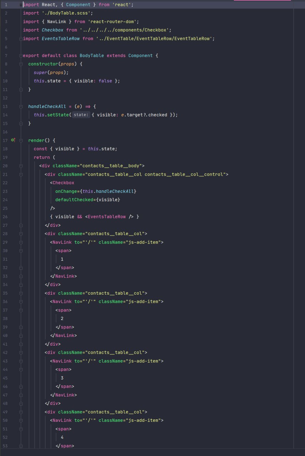Click the span text '1' on line 31

point(62,259)
